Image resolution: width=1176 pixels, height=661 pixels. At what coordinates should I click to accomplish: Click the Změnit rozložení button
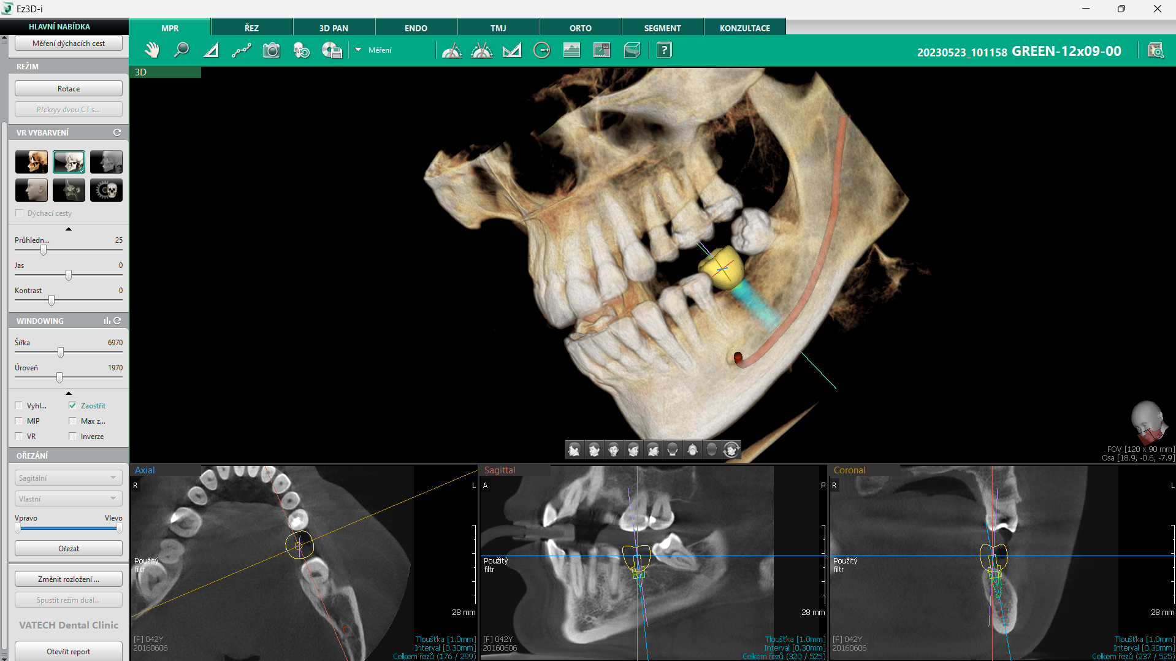click(x=69, y=579)
